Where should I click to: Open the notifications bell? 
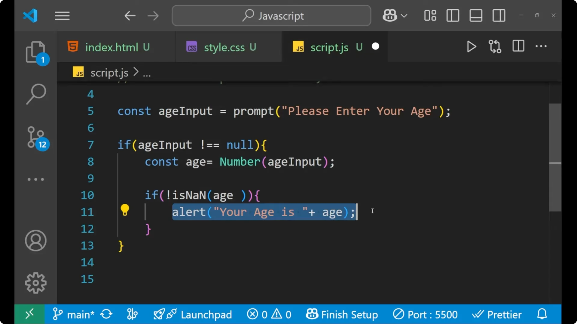click(542, 314)
